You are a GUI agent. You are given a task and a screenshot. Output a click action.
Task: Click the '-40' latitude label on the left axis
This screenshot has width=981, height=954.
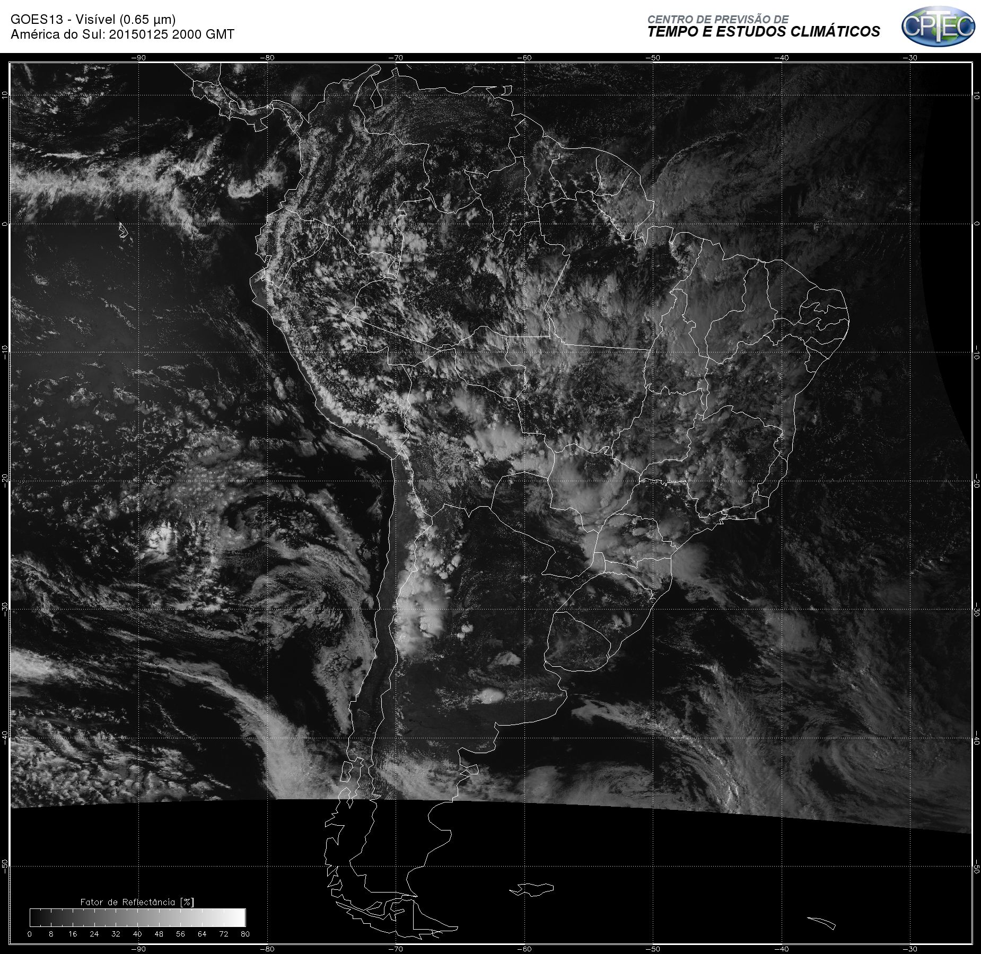(x=5, y=738)
